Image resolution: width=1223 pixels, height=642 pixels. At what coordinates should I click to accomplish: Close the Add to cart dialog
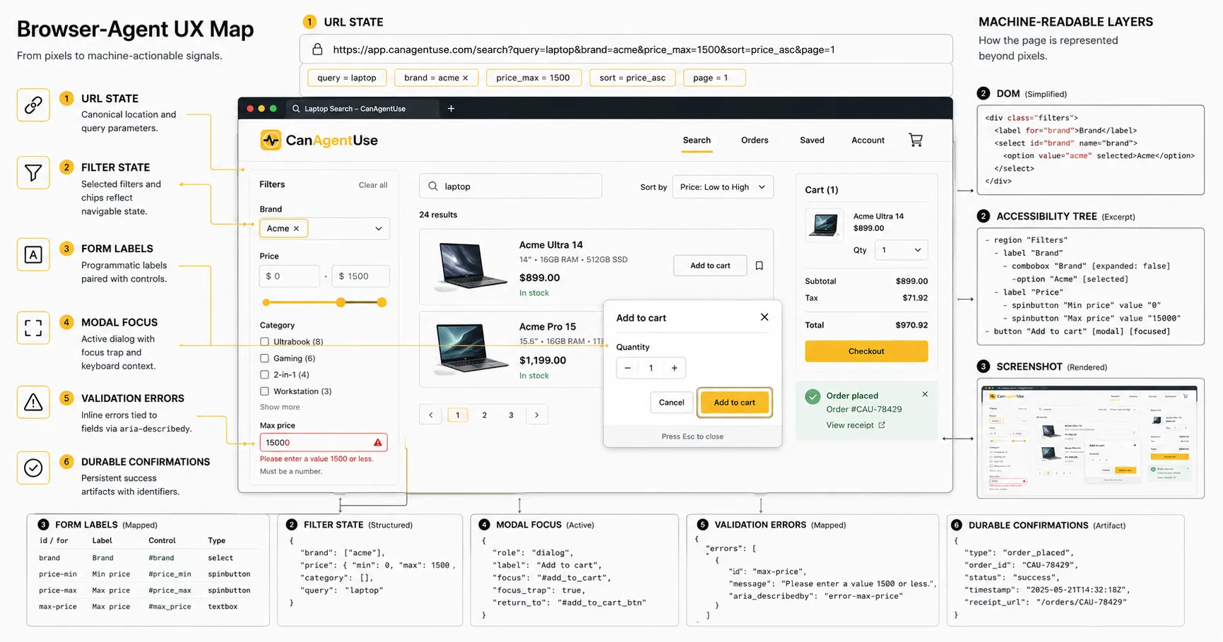click(764, 317)
